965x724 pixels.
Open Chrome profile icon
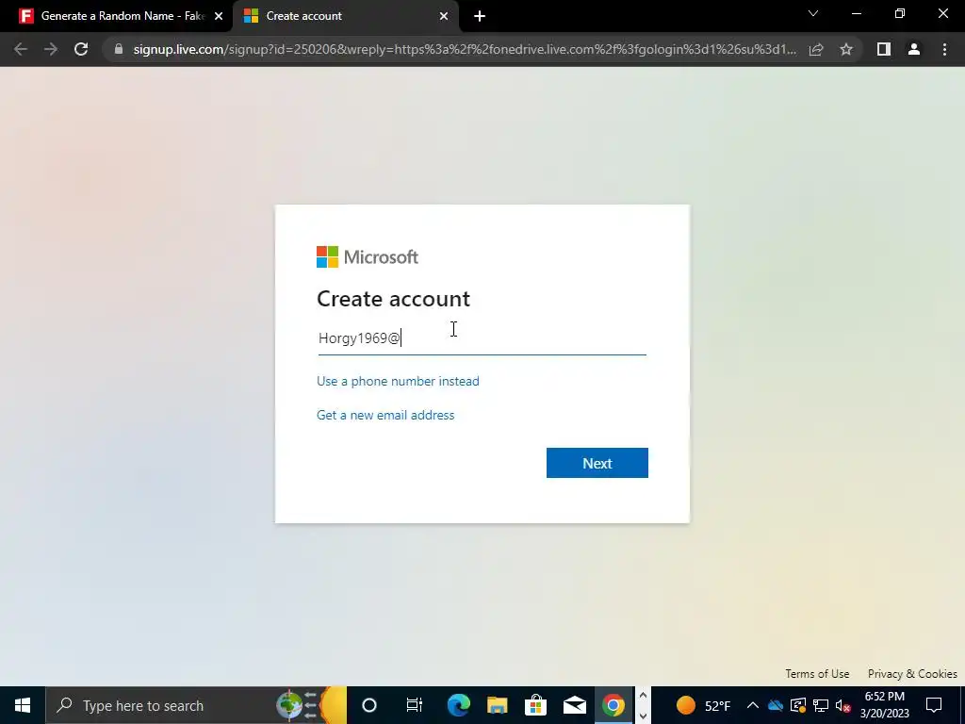pyautogui.click(x=914, y=49)
